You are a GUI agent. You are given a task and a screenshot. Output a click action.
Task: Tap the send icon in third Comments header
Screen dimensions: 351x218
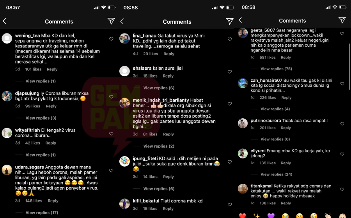pyautogui.click(x=342, y=20)
